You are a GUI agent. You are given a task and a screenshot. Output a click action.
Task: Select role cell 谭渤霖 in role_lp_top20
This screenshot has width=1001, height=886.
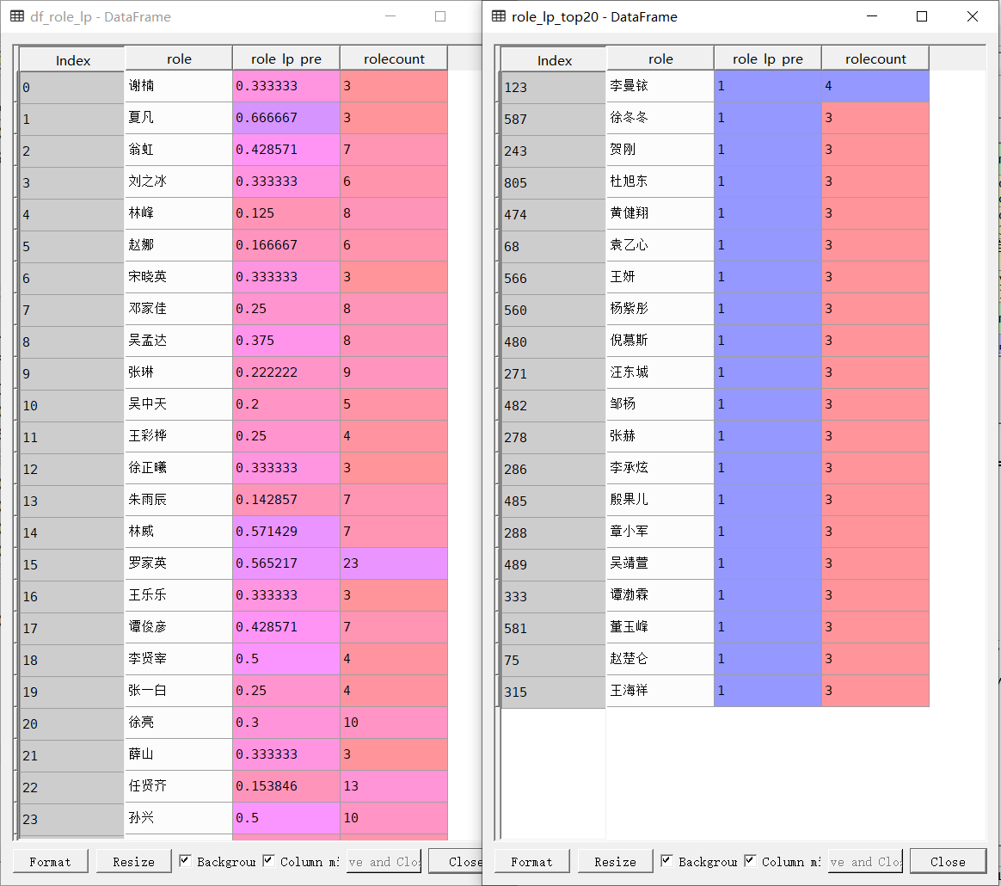click(660, 595)
